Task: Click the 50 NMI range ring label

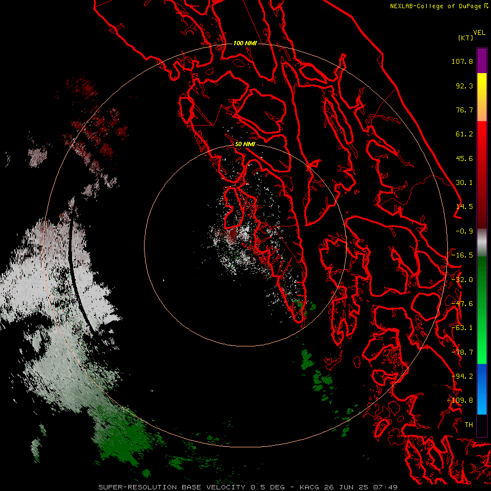Action: coord(245,145)
